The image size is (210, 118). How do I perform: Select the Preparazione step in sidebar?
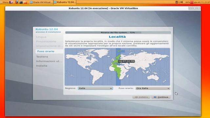46,42
